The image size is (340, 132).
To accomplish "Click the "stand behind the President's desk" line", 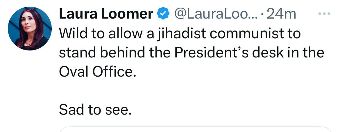I will coord(191,53).
